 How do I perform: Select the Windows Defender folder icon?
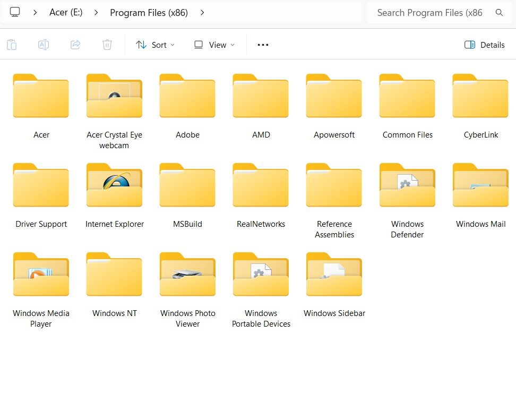point(407,185)
